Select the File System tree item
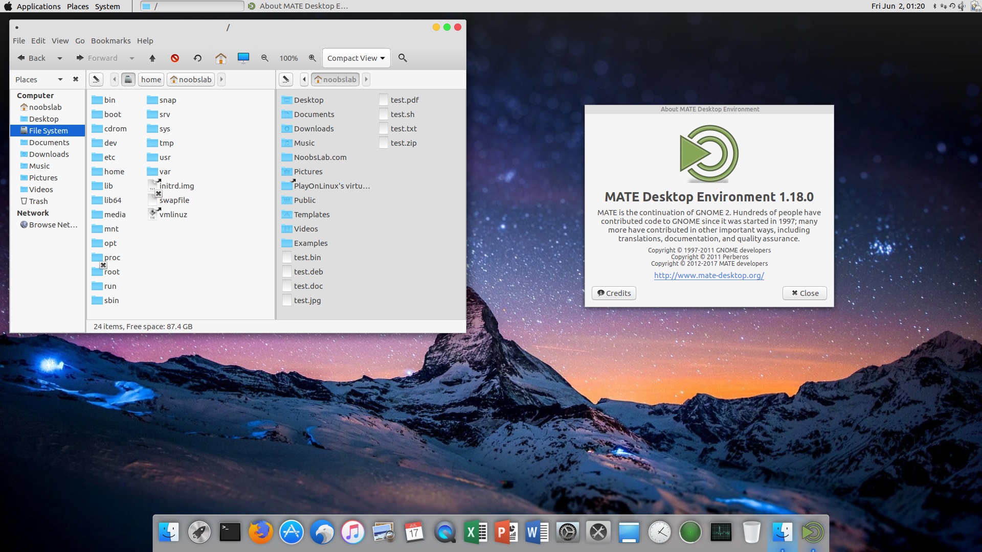 pyautogui.click(x=49, y=130)
